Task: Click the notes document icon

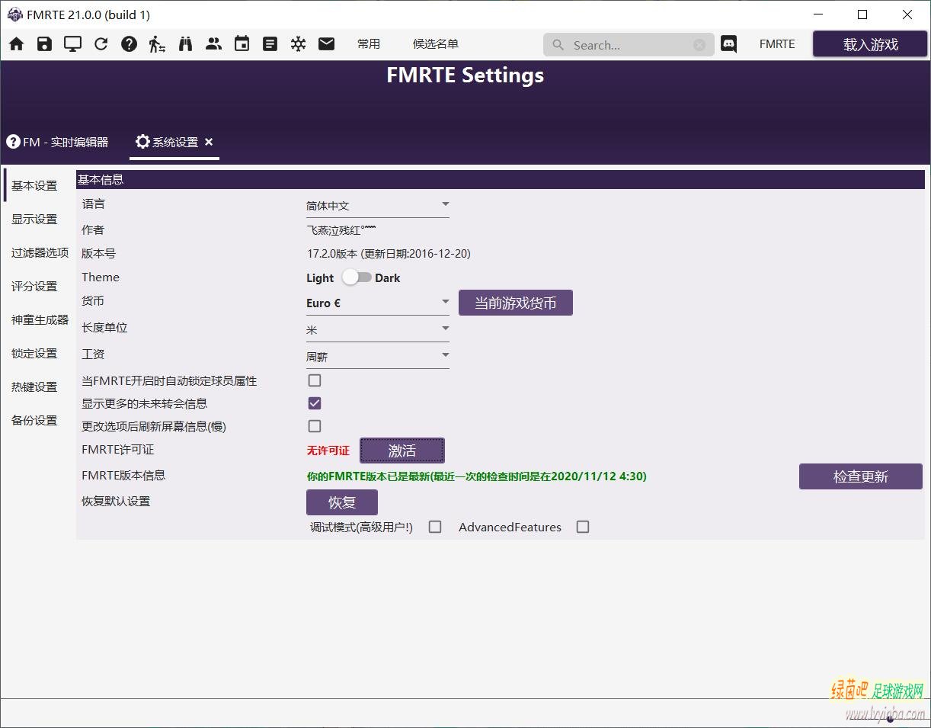Action: [270, 44]
